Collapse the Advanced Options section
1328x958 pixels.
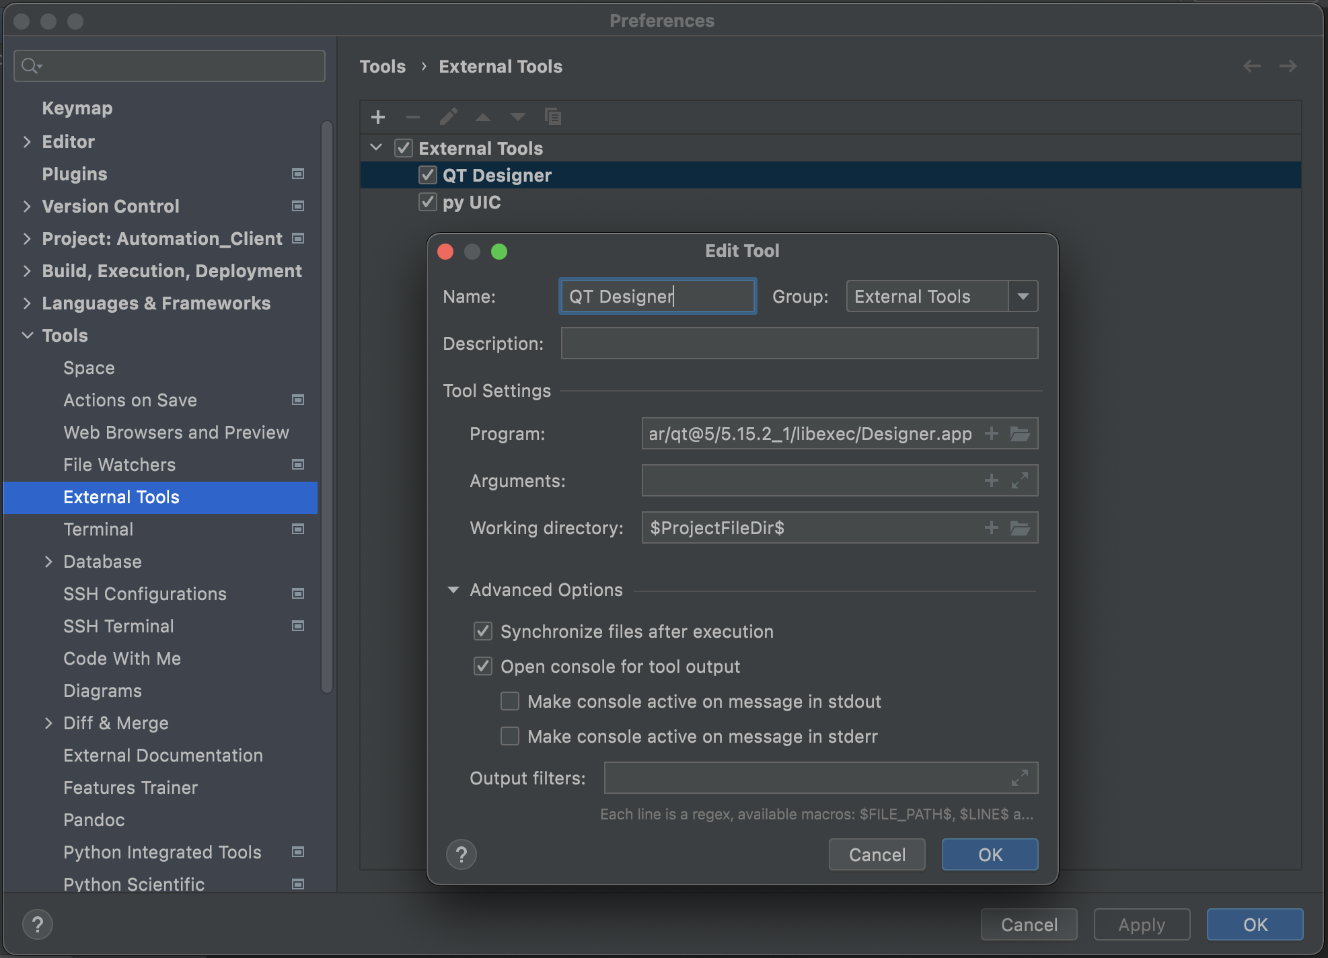(453, 590)
